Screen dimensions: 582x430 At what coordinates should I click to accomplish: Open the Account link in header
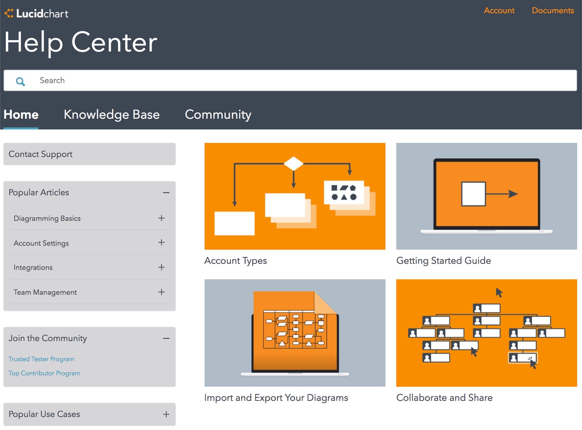click(499, 10)
